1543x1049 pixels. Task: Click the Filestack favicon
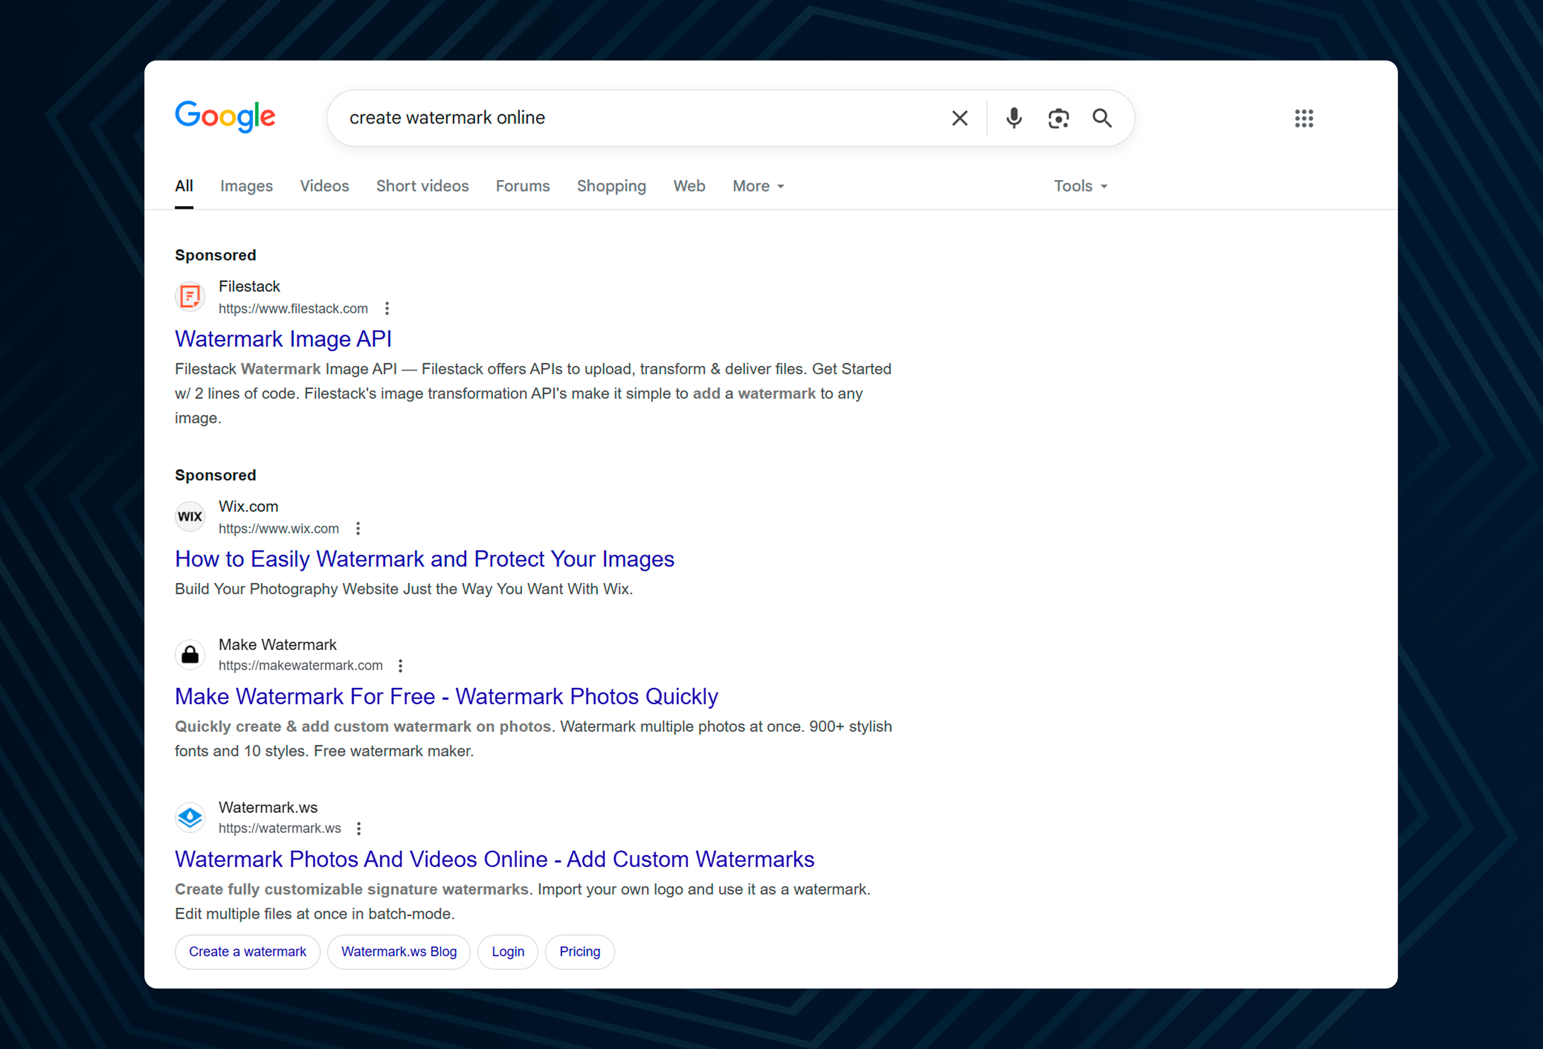(191, 296)
